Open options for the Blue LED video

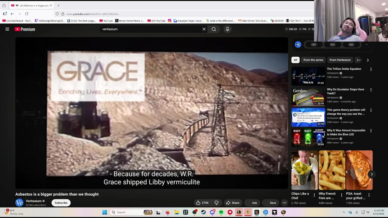[371, 131]
